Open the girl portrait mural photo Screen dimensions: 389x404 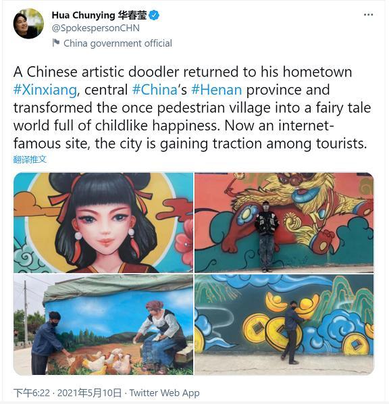click(x=103, y=223)
